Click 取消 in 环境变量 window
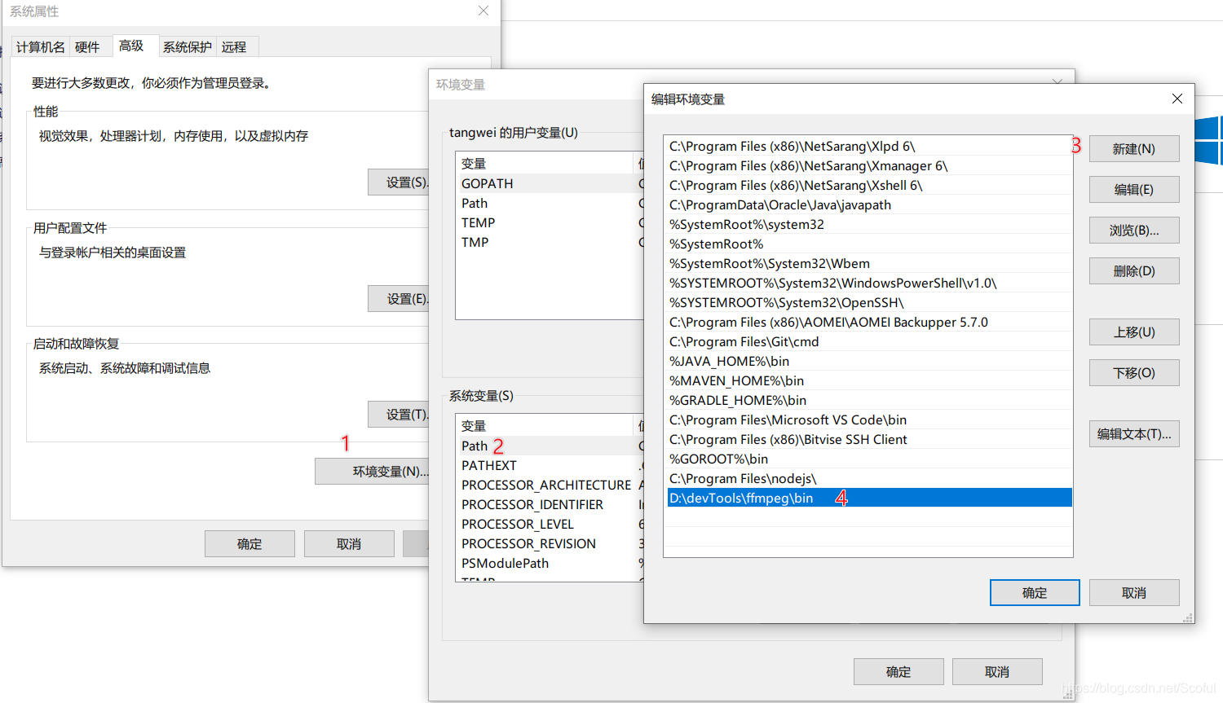The width and height of the screenshot is (1223, 703). tap(997, 672)
